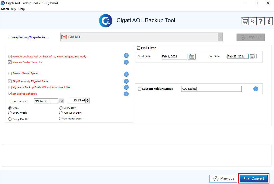
Task: Select the Once radio button
Action: 10,108
